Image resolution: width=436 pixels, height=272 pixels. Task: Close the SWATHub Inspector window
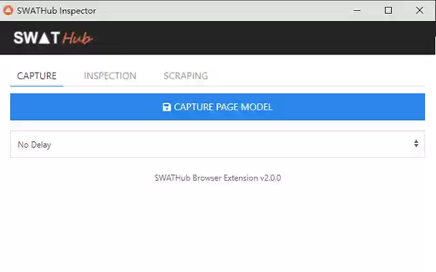(x=420, y=10)
